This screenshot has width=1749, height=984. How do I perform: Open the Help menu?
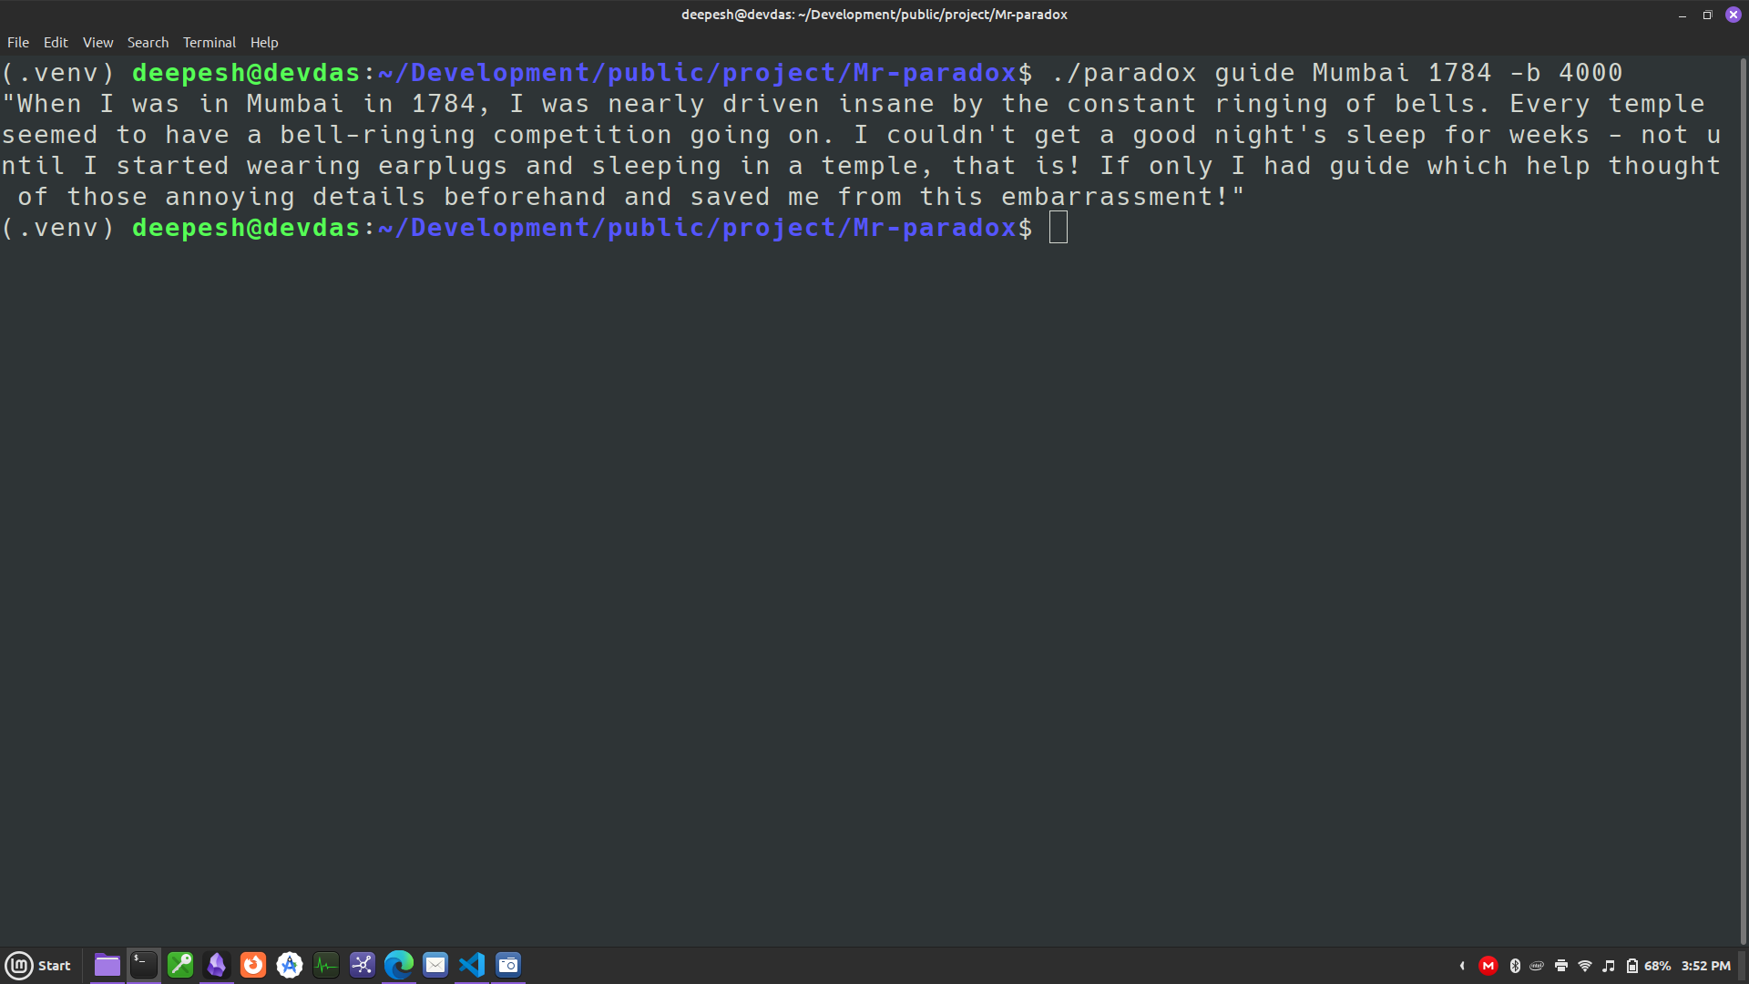[x=264, y=43]
